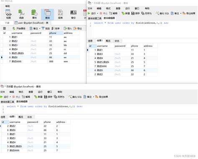Click 停止 stop in the top-right query window

(104, 13)
